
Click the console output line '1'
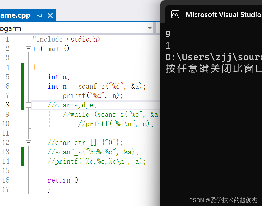click(x=168, y=45)
